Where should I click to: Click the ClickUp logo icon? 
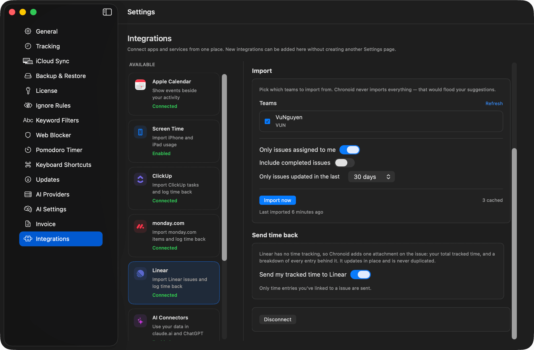click(140, 179)
